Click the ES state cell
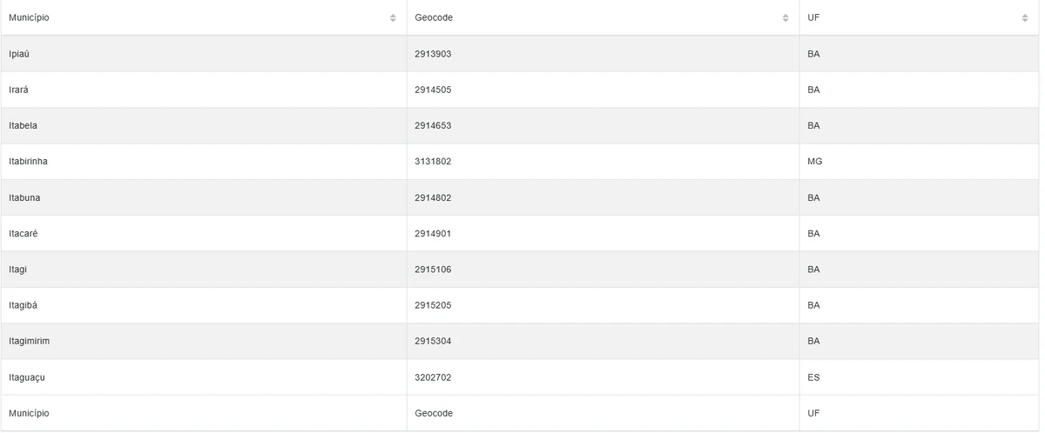 click(x=813, y=377)
